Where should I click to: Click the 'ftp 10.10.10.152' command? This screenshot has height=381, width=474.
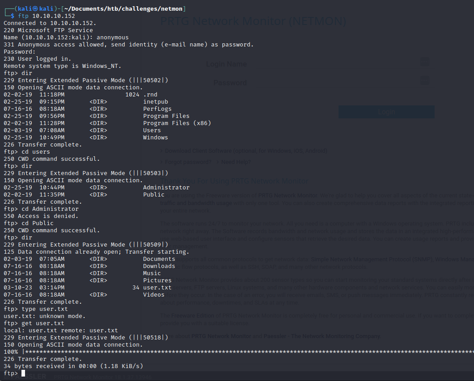coord(46,16)
